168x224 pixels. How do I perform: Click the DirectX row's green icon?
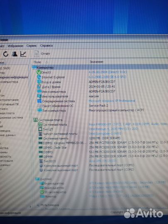[x=39, y=72]
